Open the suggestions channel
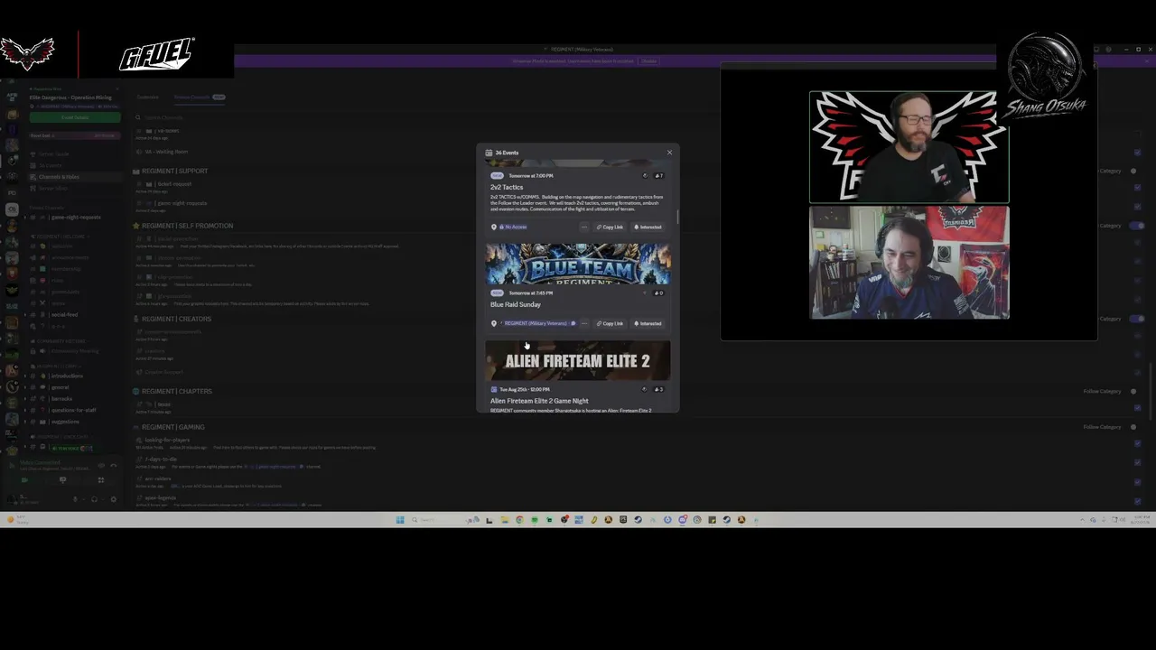Viewport: 1156px width, 650px height. point(65,422)
